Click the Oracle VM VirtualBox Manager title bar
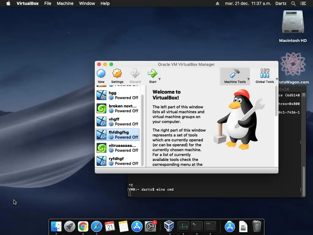313x235 pixels. (186, 64)
